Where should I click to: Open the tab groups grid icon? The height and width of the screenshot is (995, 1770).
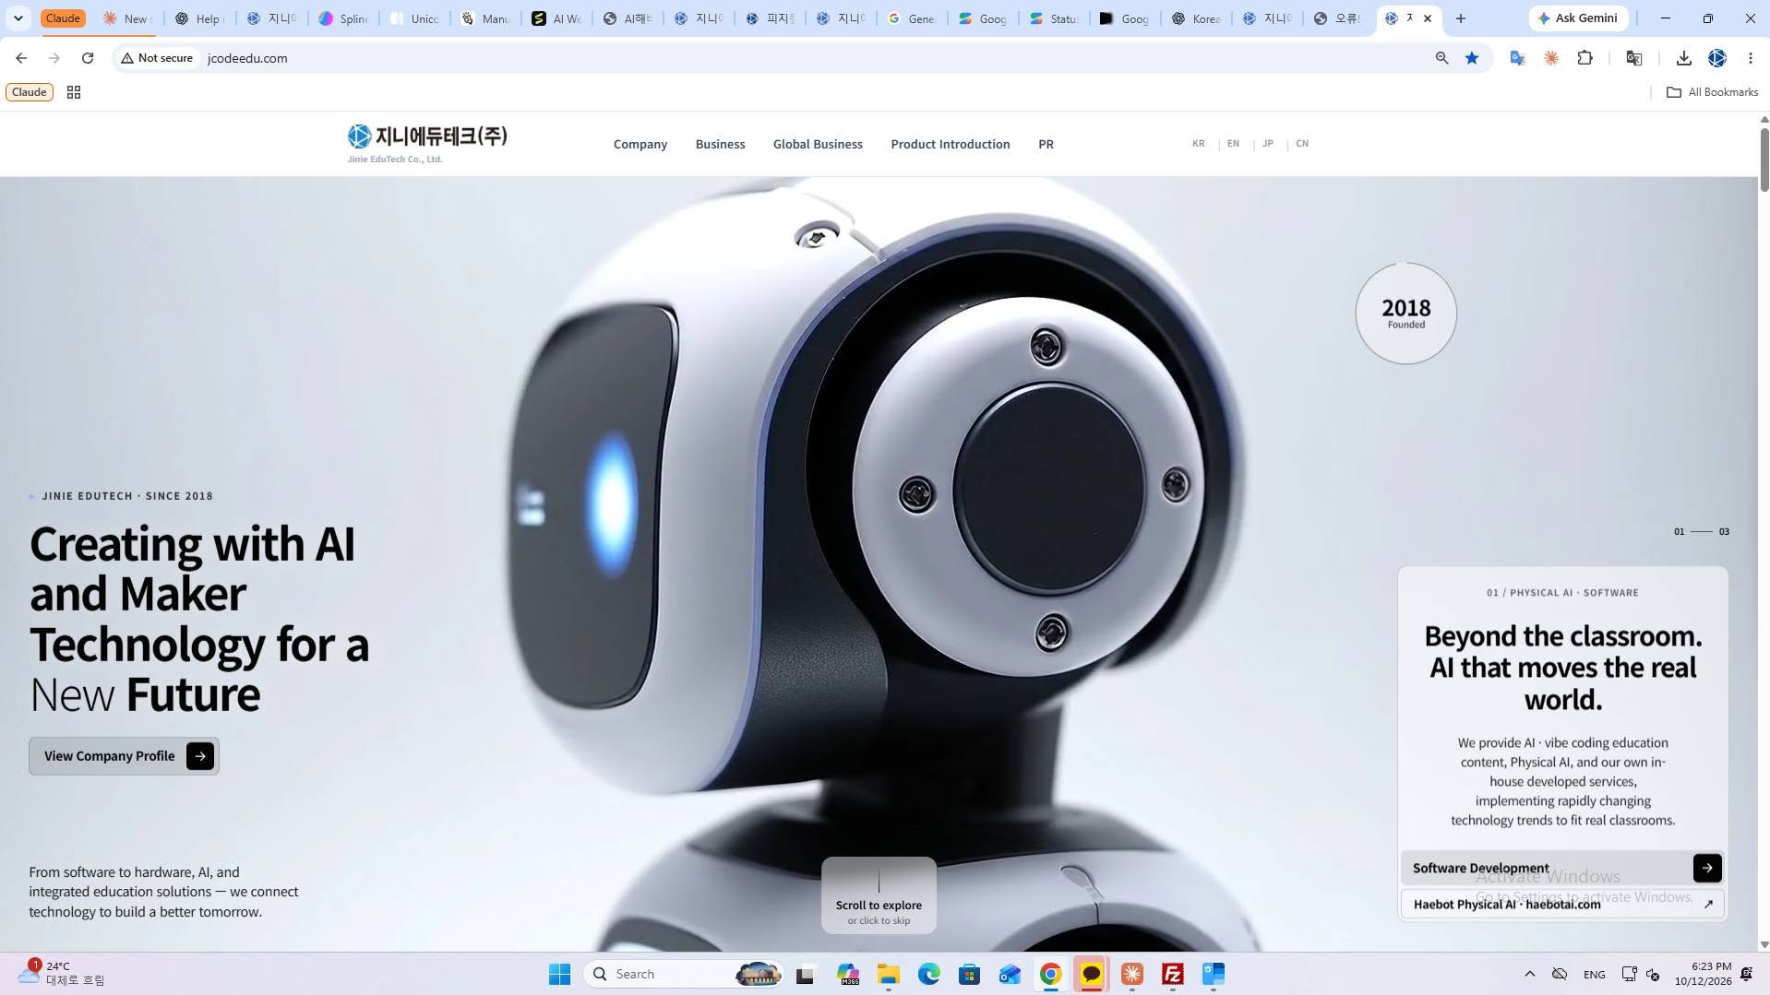point(74,92)
